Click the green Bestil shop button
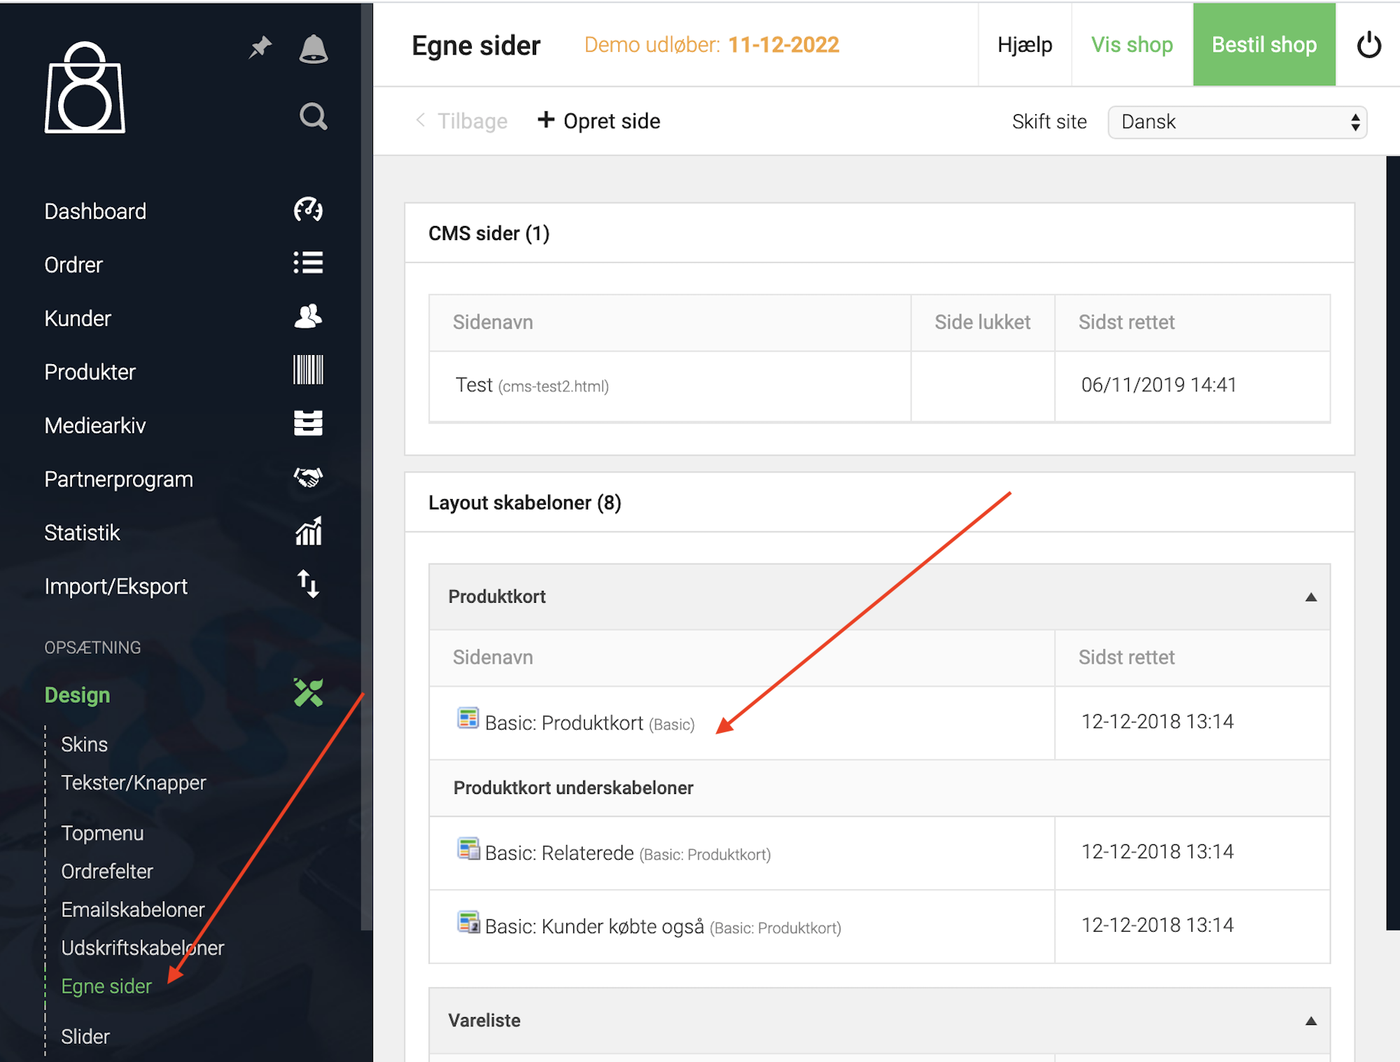Screen dimensions: 1400x1062 click(x=1264, y=45)
